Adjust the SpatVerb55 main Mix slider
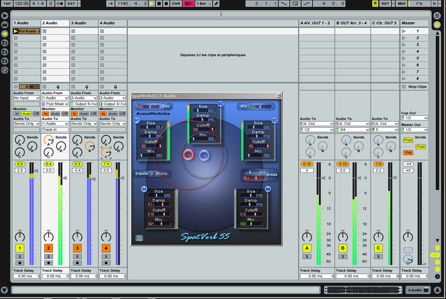446x299 pixels. pyautogui.click(x=260, y=107)
